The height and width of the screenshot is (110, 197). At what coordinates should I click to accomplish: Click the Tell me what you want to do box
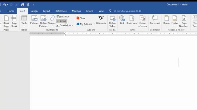125,11
